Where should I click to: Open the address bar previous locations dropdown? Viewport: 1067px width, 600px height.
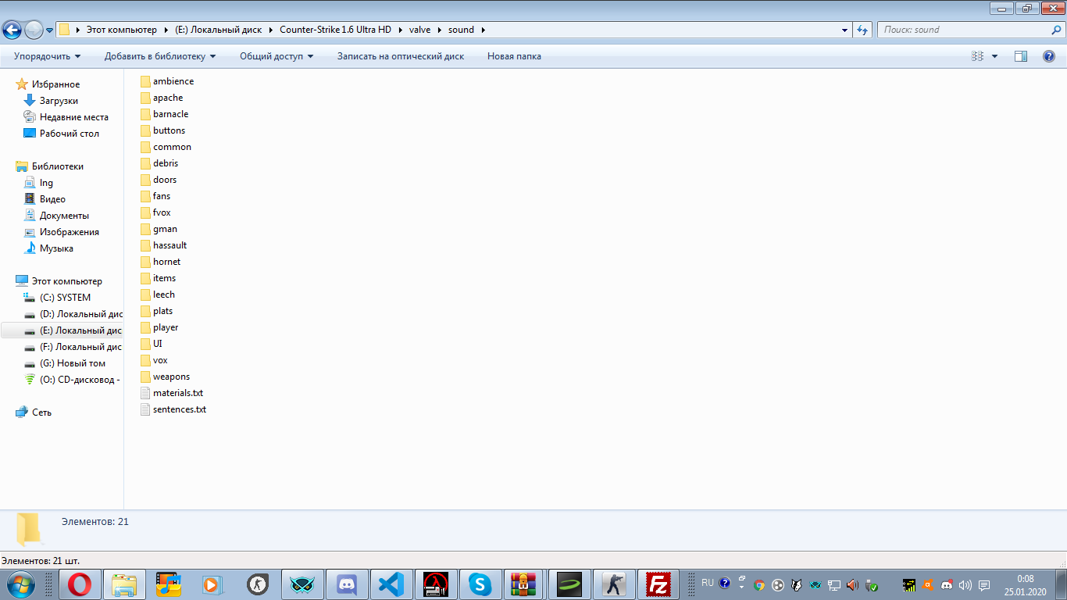(845, 30)
